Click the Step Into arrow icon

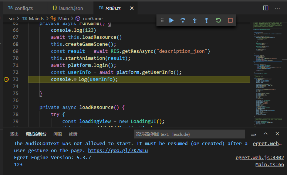195,20
